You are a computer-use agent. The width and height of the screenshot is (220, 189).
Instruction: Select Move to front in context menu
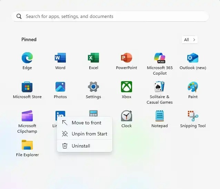(86, 123)
